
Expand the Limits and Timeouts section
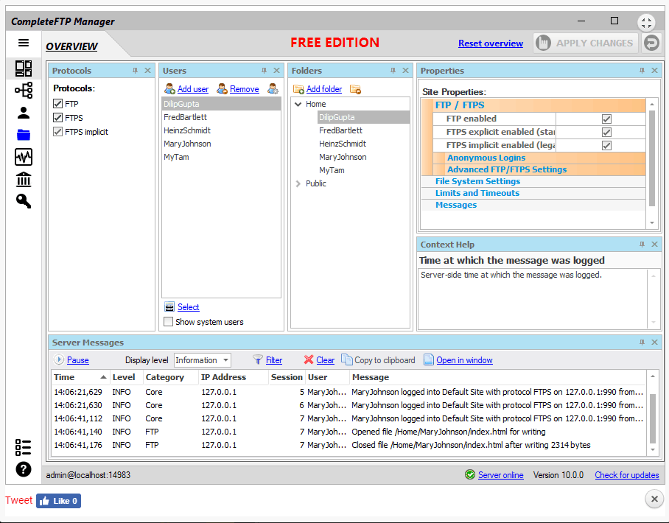point(477,193)
